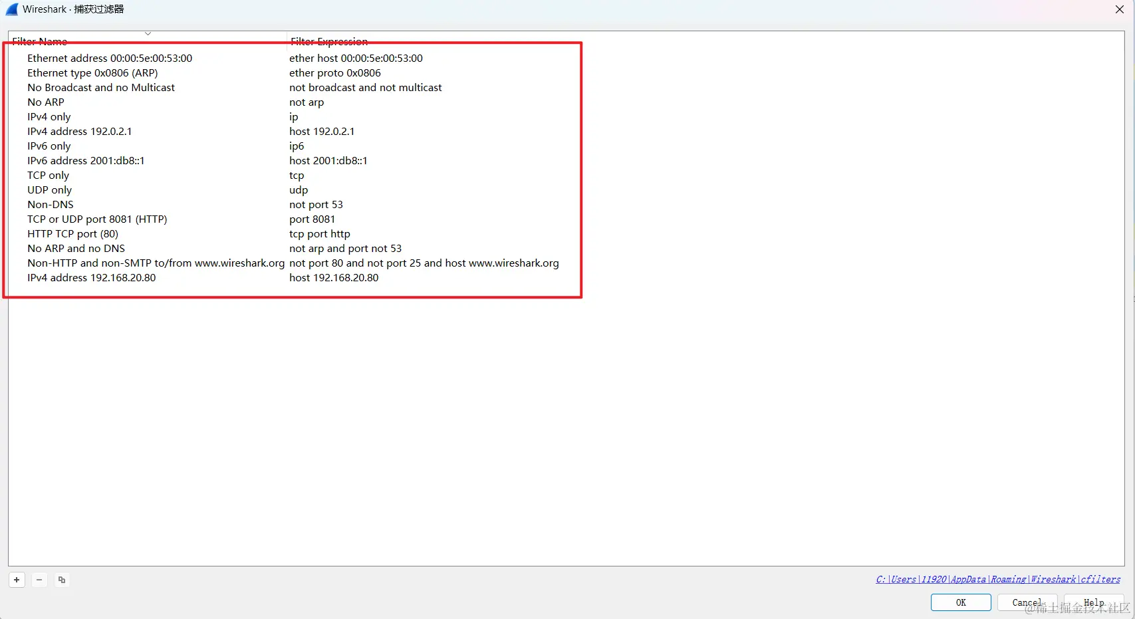Click the 'host 2001:db8::1' expression cell

pos(328,161)
